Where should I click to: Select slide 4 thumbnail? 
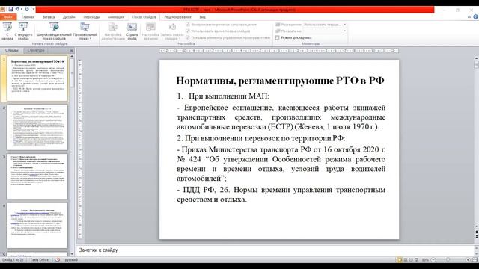pyautogui.click(x=37, y=226)
